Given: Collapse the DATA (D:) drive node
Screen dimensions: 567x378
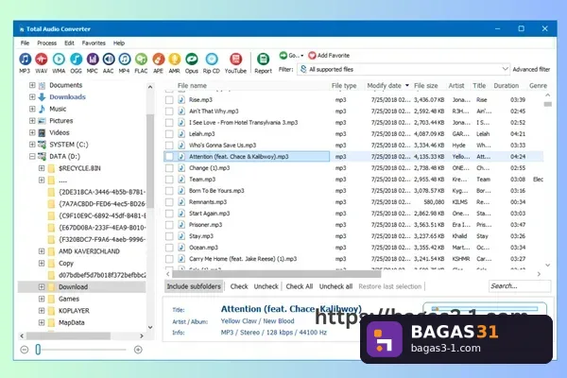Looking at the screenshot, I should point(32,156).
